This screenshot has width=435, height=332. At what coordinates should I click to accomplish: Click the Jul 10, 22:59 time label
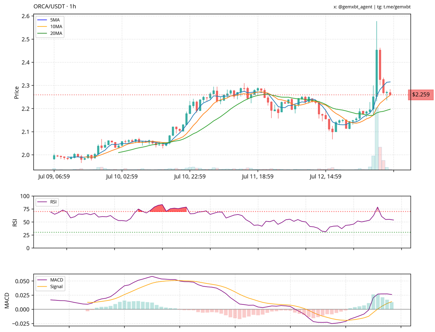[x=190, y=177]
